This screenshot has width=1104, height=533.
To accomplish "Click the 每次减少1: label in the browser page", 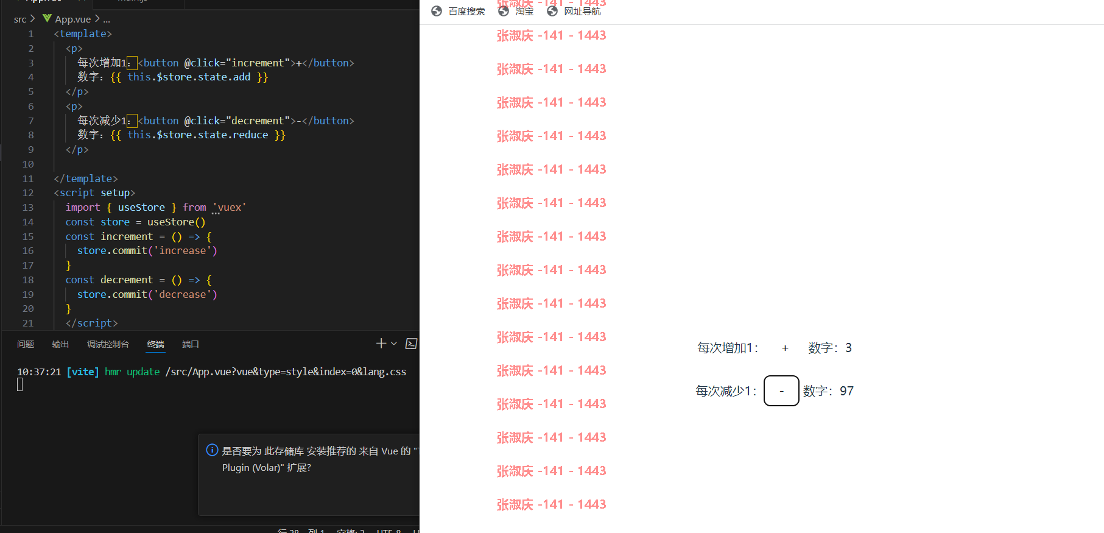I will click(x=726, y=391).
